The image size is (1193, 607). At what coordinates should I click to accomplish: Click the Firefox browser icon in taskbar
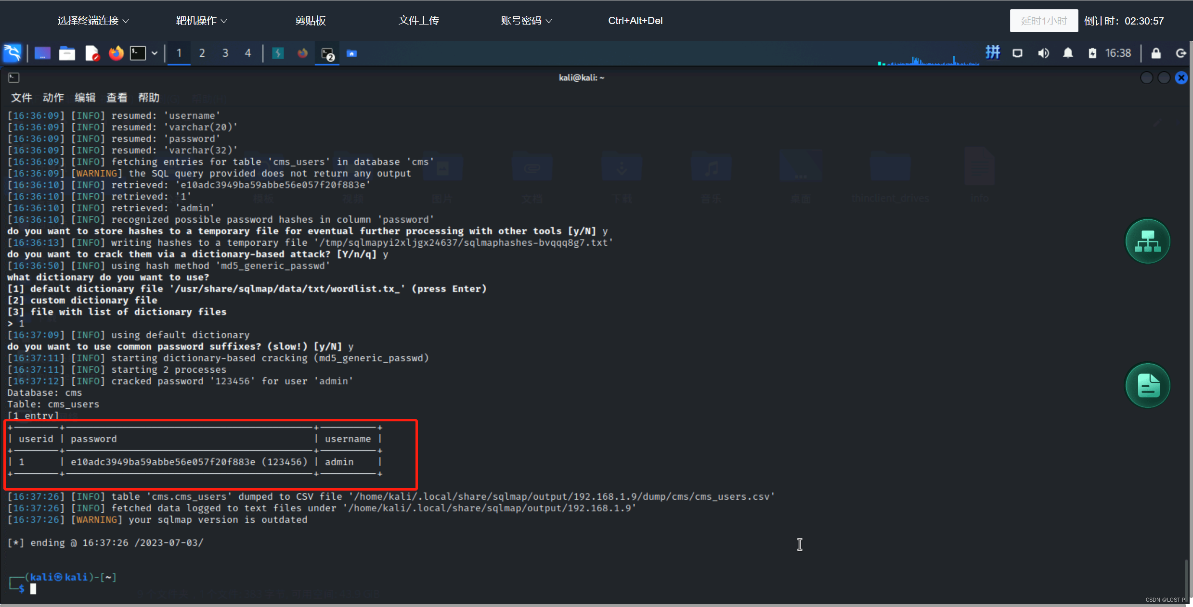(116, 52)
